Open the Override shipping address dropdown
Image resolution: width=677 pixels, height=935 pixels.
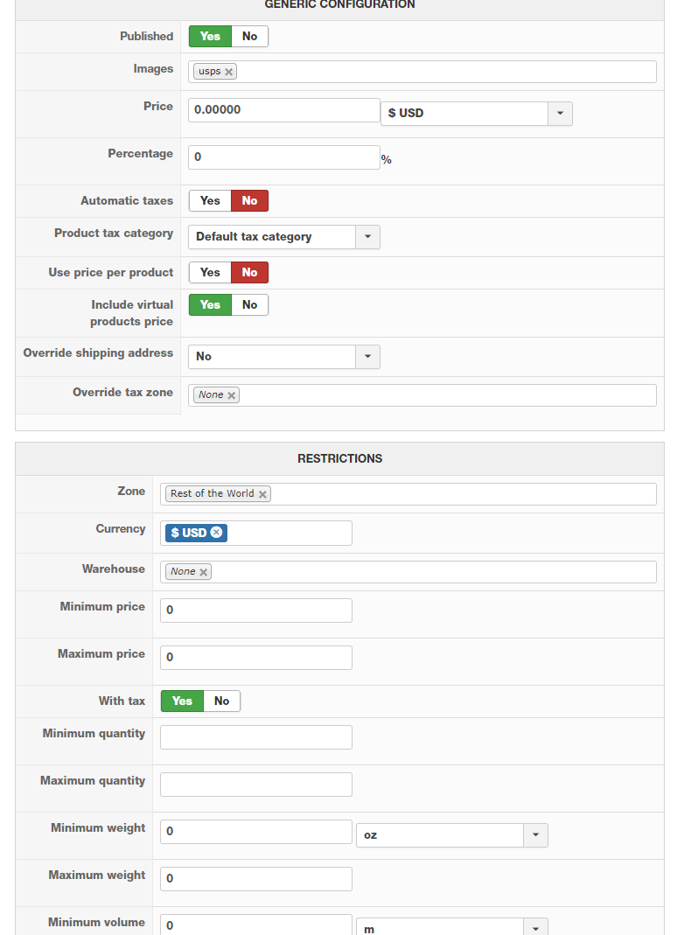[x=284, y=357]
